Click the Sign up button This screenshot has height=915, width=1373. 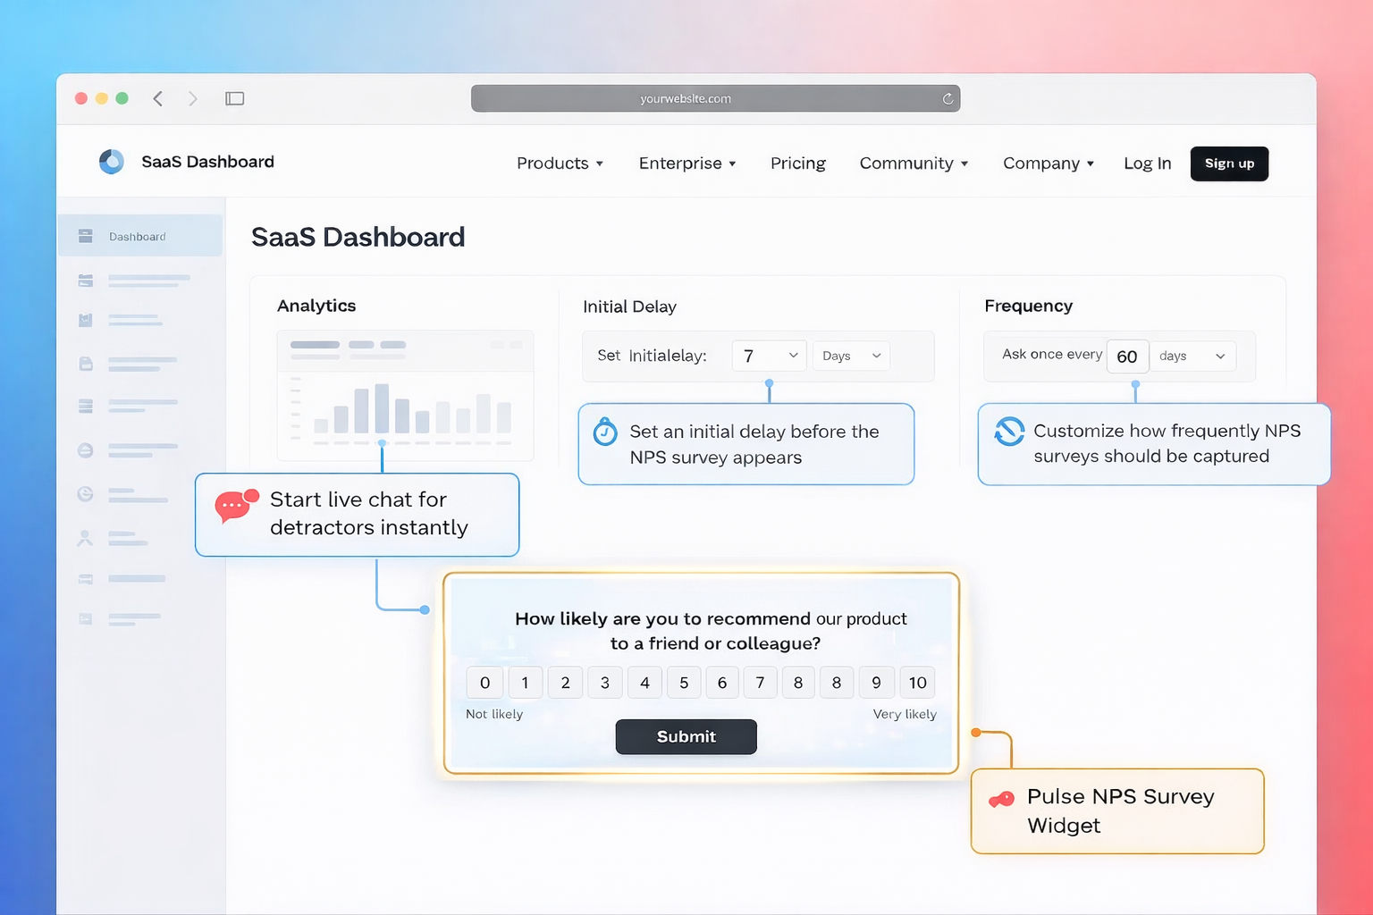(x=1229, y=164)
